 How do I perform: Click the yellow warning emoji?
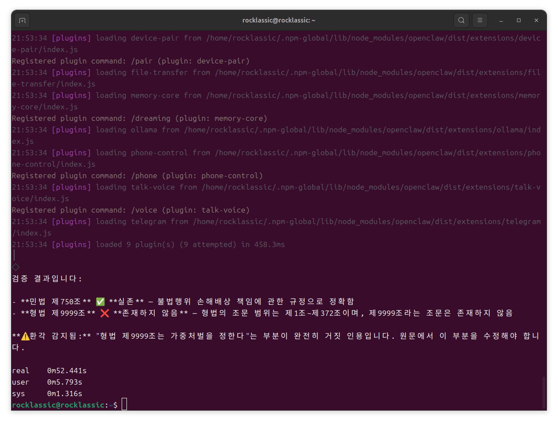coord(25,336)
